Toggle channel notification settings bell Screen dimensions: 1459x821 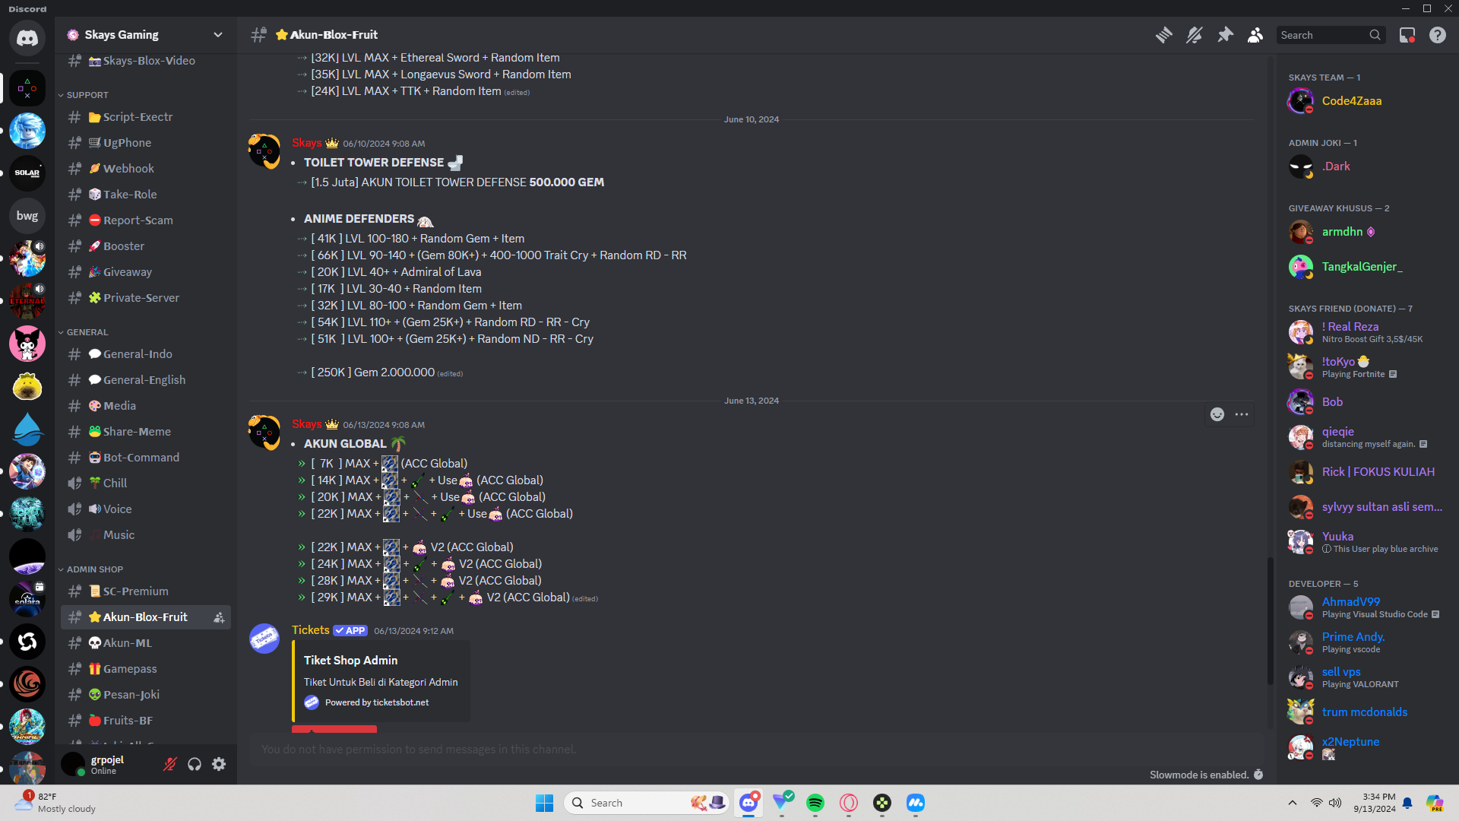pyautogui.click(x=1195, y=35)
